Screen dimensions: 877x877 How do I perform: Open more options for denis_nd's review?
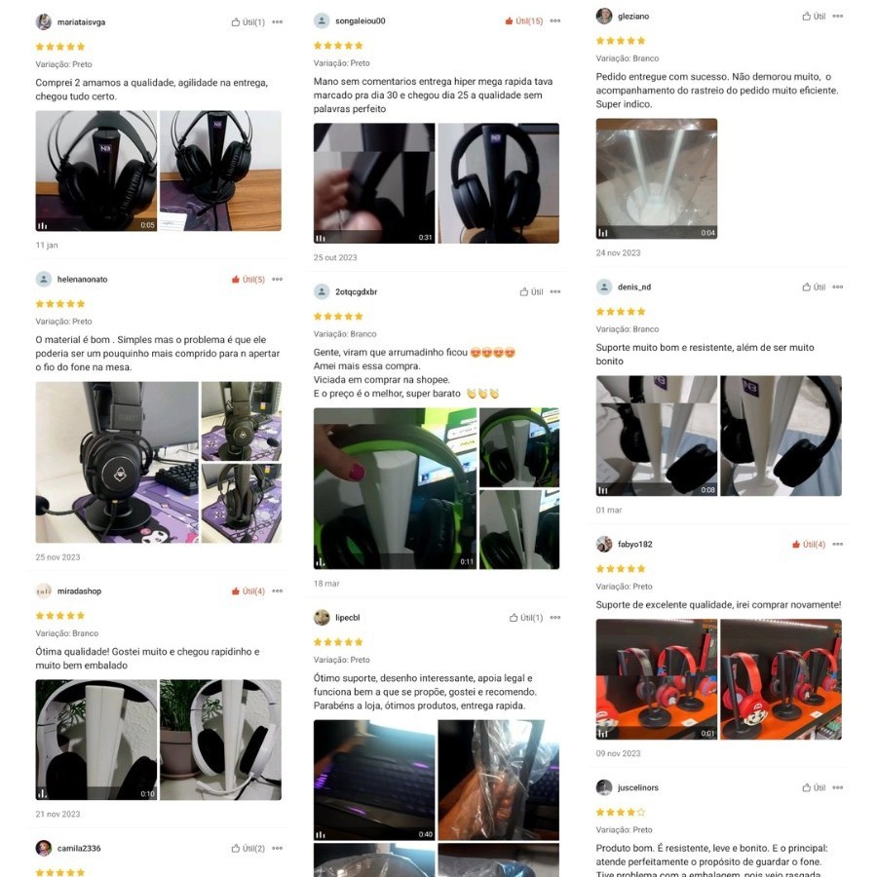click(837, 286)
